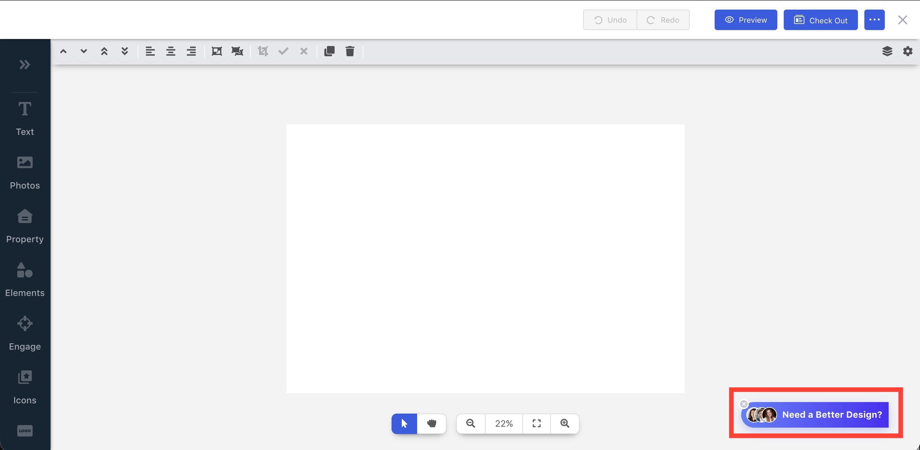Open the Logo panel

(x=25, y=431)
